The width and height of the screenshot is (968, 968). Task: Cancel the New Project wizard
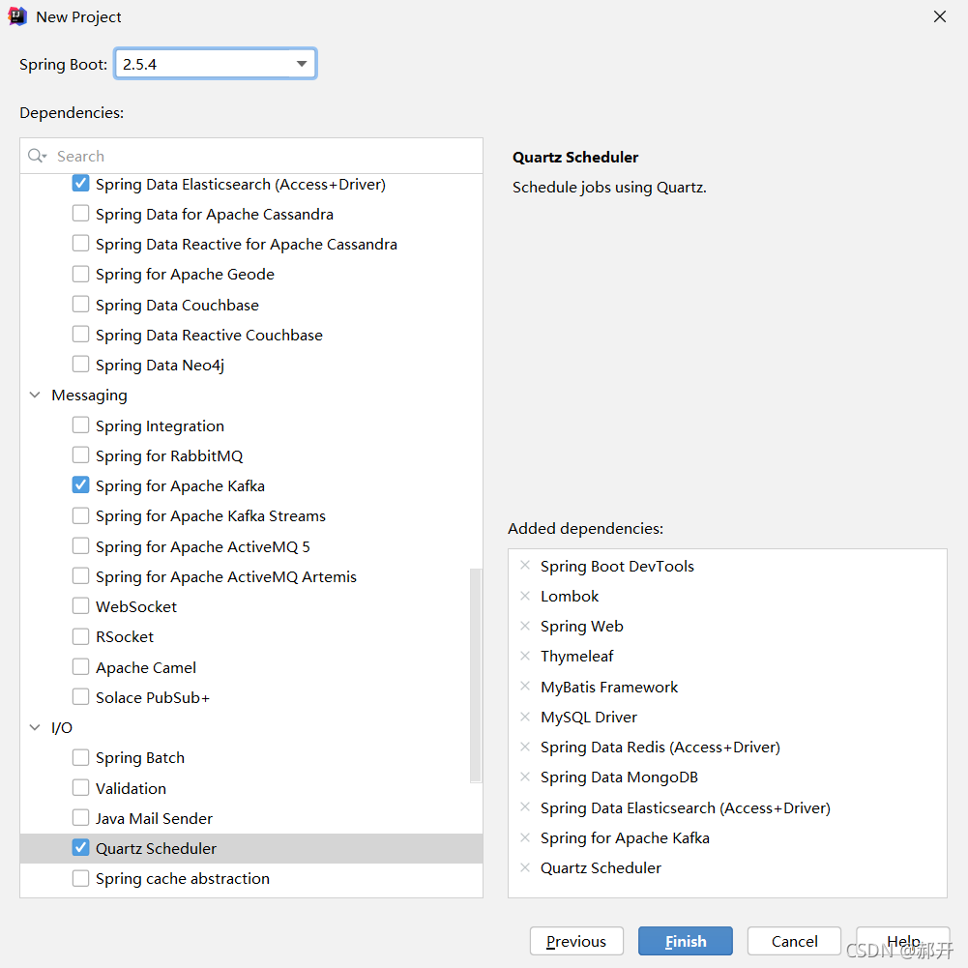point(794,941)
